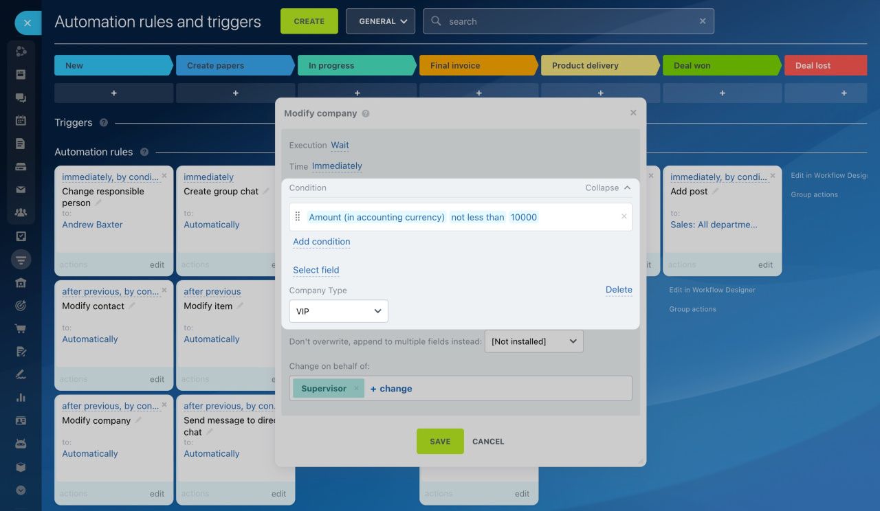Click the SAVE button

pyautogui.click(x=440, y=442)
